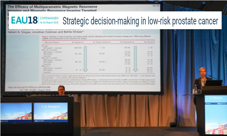Click the water bottle beside the podium
Screen dimensions: 227x136
[x=195, y=89]
